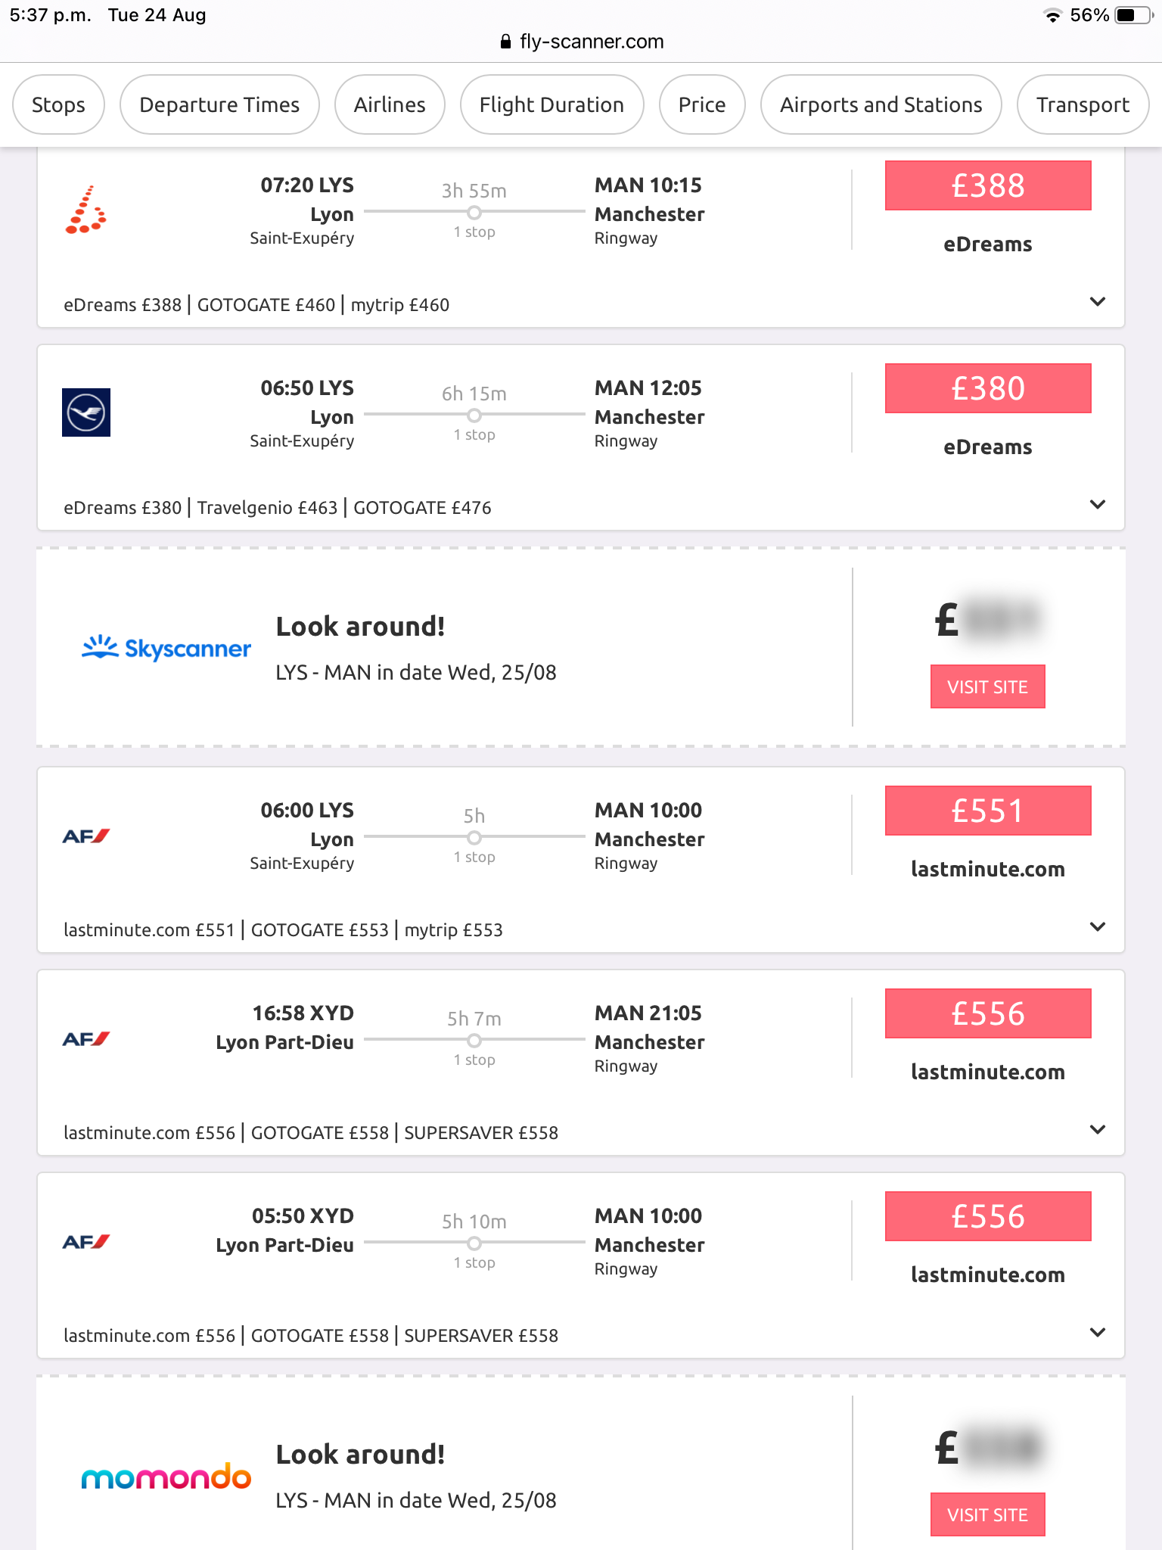This screenshot has width=1162, height=1550.
Task: Select the £380 eDreams price button
Action: pos(988,388)
